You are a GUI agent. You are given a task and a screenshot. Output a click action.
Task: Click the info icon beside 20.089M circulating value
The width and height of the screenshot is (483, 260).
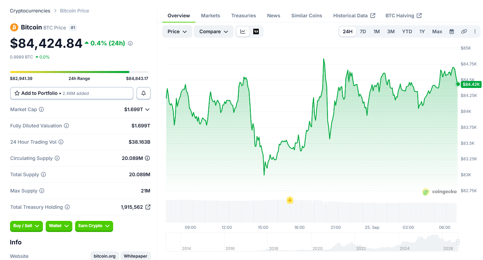[147, 158]
